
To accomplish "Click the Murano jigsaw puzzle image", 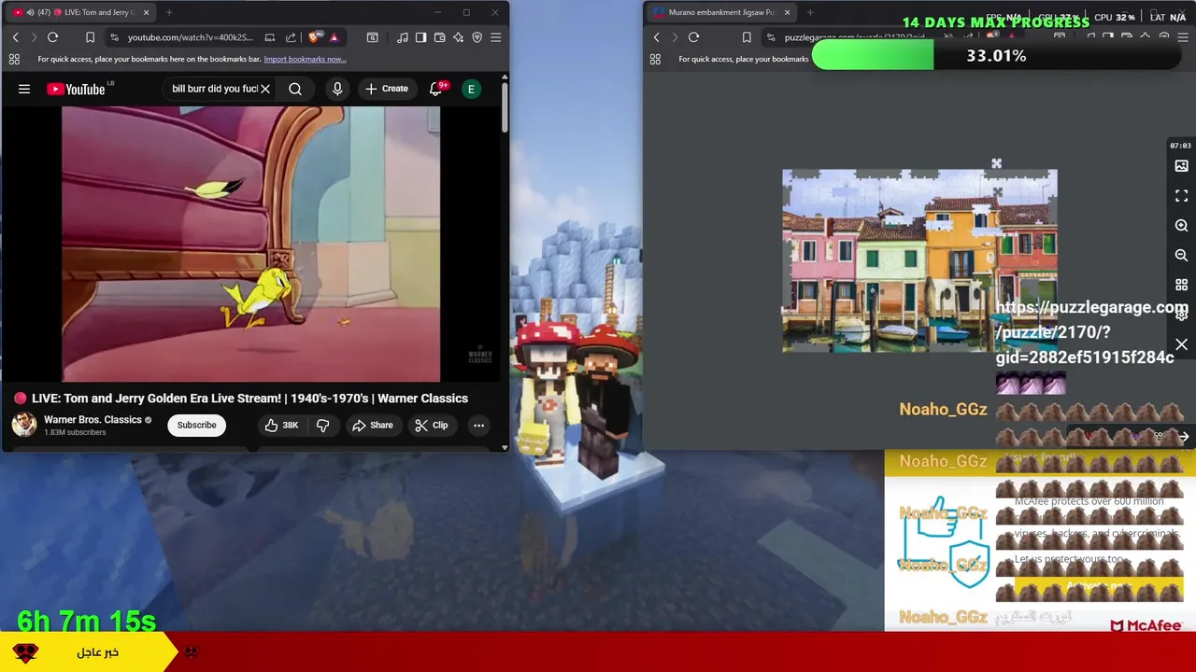I will [x=919, y=261].
